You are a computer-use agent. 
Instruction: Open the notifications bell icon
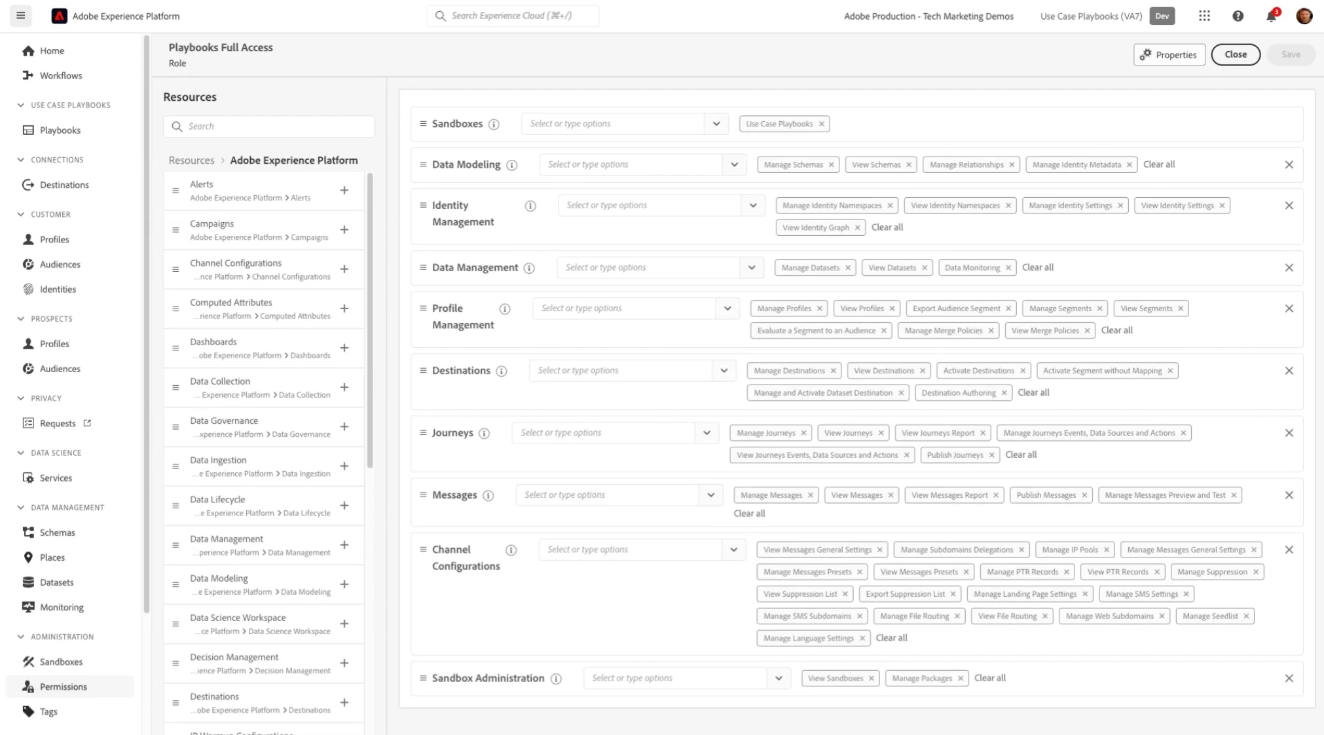[1271, 16]
